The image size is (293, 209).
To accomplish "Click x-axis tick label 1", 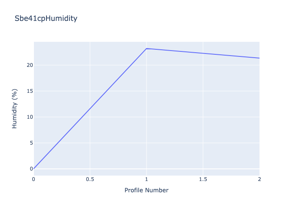I will (x=146, y=179).
